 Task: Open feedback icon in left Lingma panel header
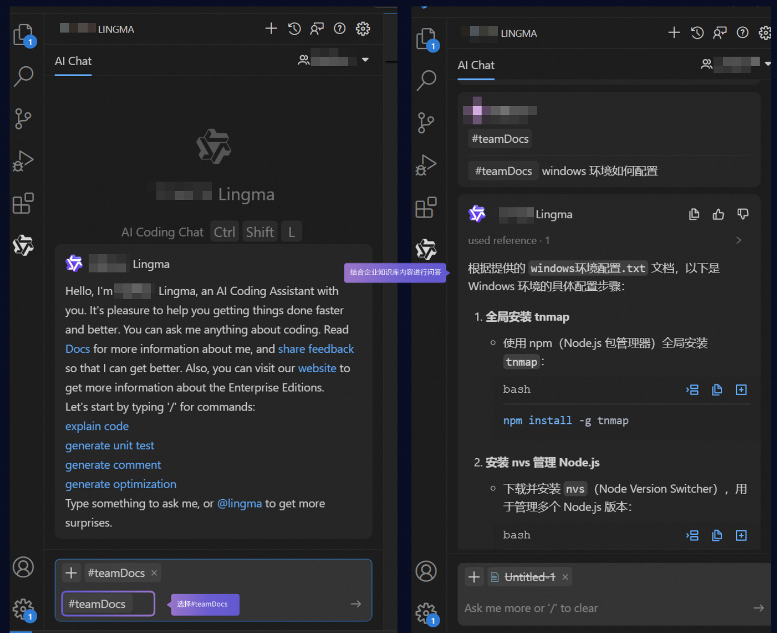pos(317,28)
